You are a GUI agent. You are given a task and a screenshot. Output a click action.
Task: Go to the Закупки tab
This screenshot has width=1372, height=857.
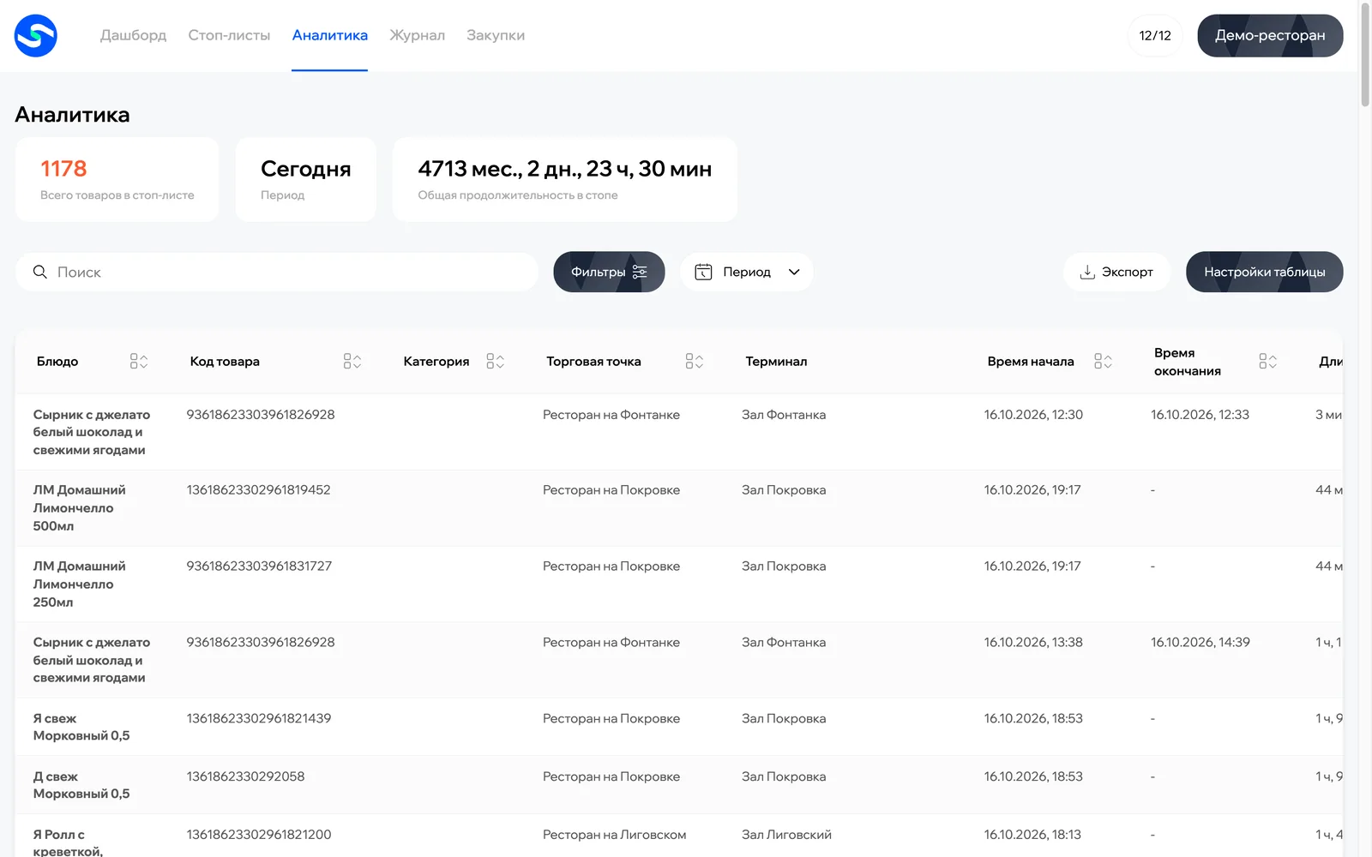[x=496, y=35]
